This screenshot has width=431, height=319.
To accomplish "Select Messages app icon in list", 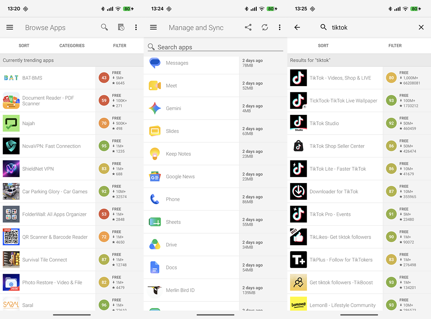I will pyautogui.click(x=155, y=63).
